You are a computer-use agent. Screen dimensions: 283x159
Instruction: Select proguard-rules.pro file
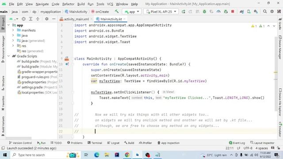pyautogui.click(x=37, y=77)
